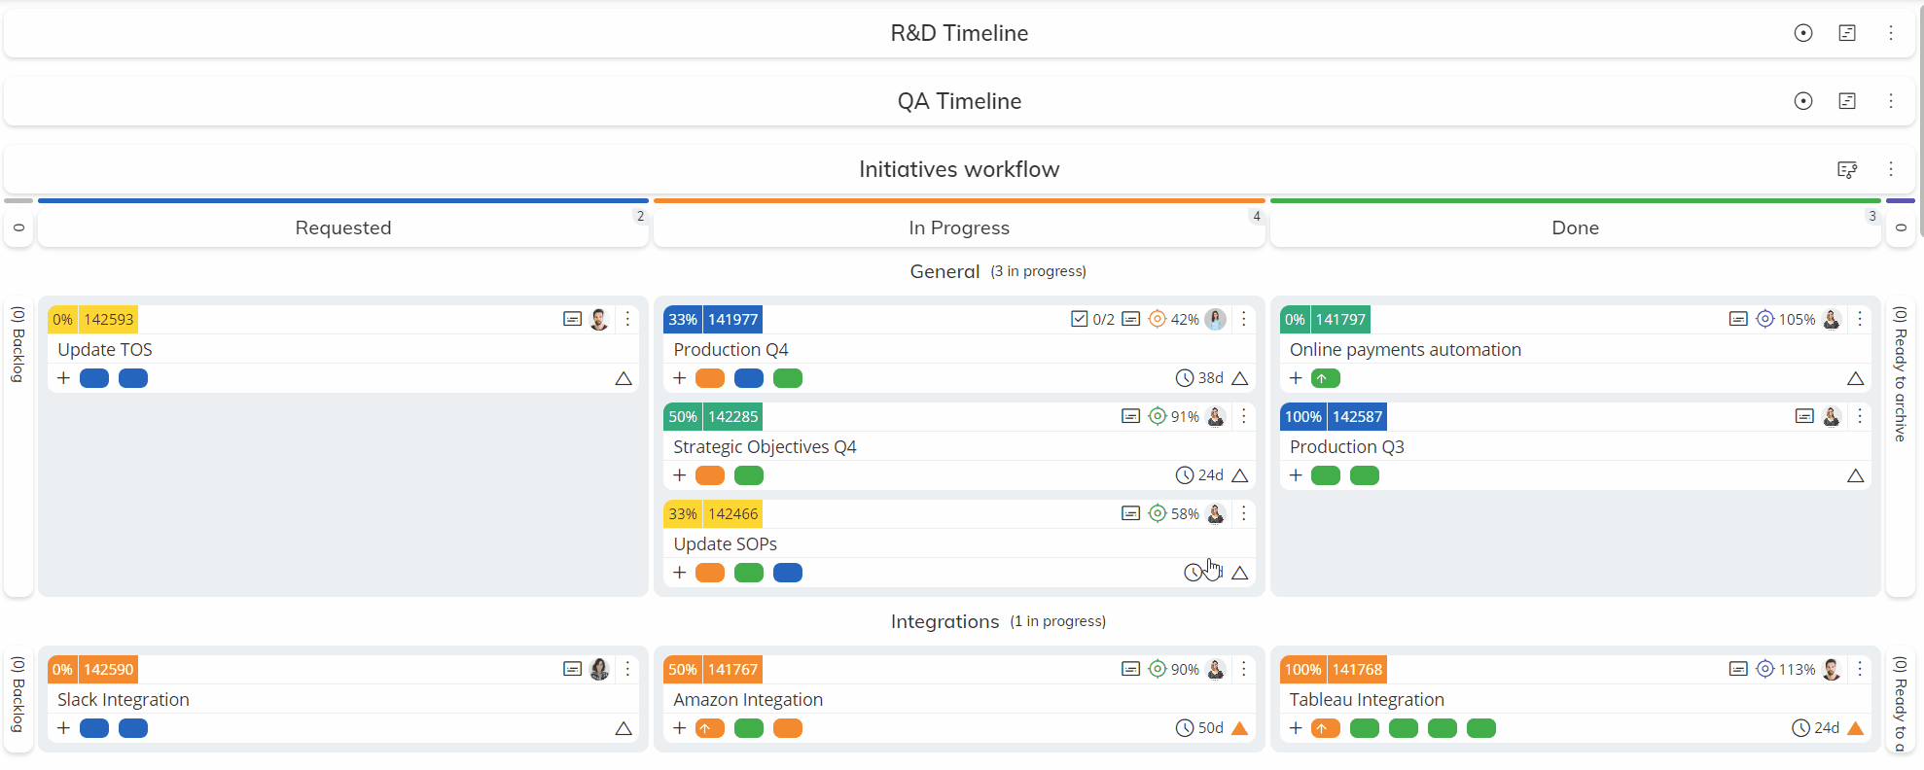Open the Initiatives workflow three-dot menu
Viewport: 1924px width, 770px height.
pyautogui.click(x=1891, y=169)
